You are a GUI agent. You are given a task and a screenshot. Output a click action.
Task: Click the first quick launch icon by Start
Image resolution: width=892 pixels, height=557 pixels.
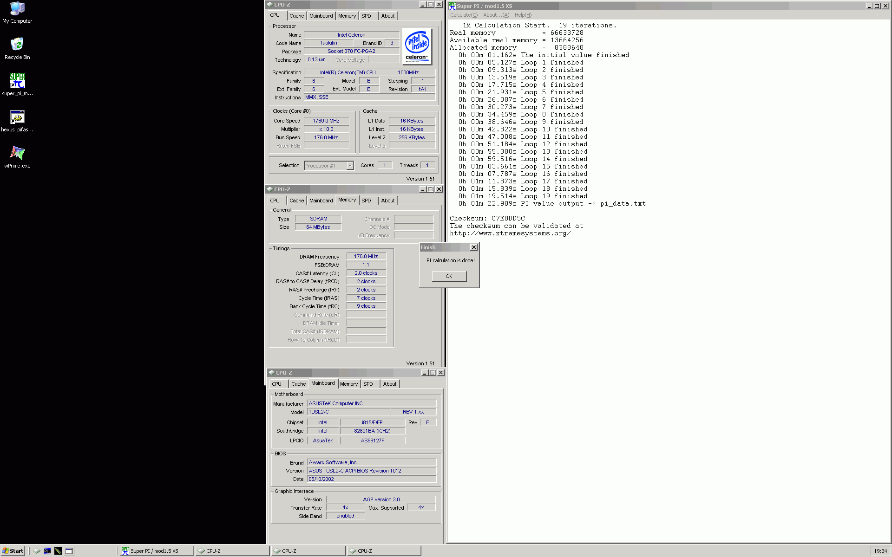(x=37, y=551)
